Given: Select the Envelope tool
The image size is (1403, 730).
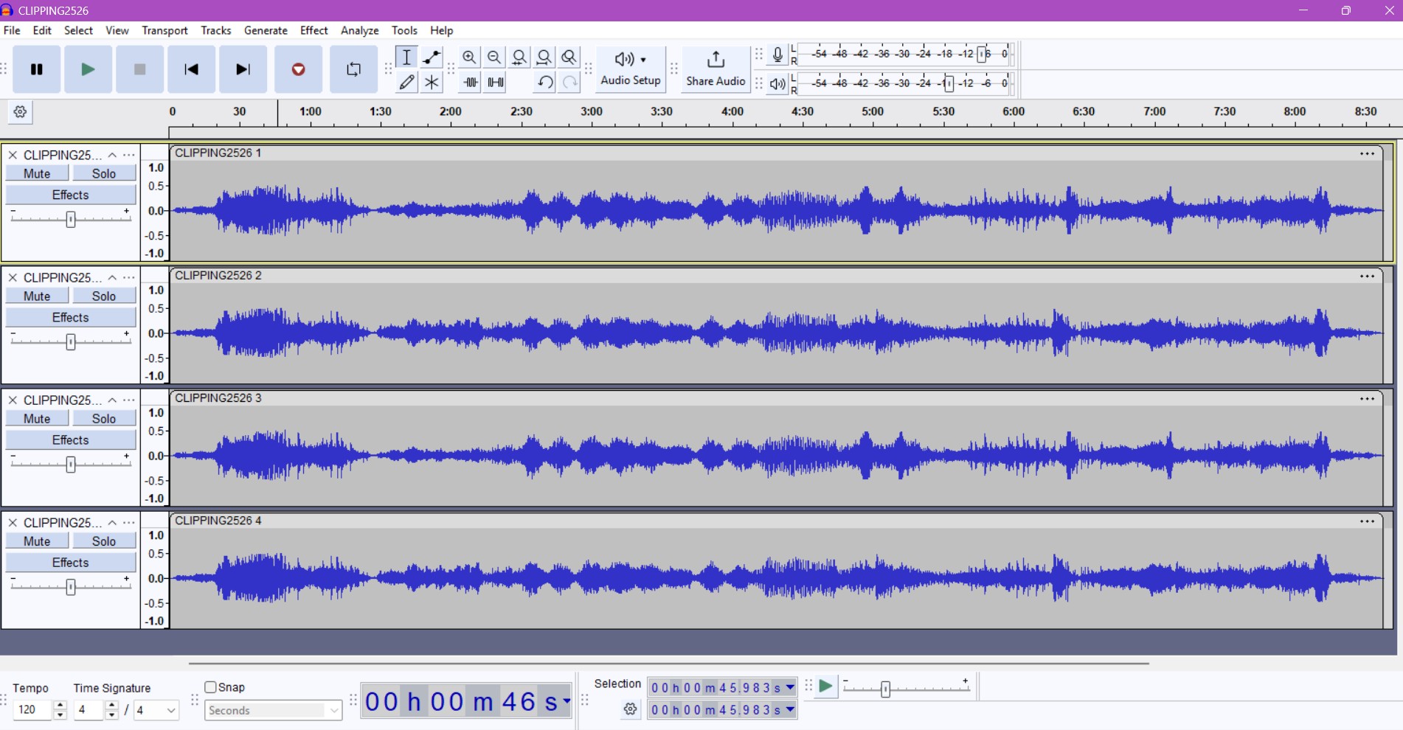Looking at the screenshot, I should click(x=432, y=57).
